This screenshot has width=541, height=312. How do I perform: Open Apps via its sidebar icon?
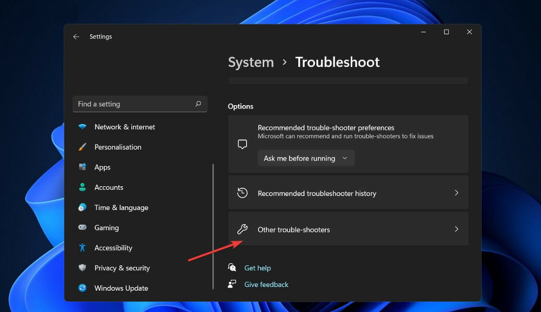pos(84,167)
